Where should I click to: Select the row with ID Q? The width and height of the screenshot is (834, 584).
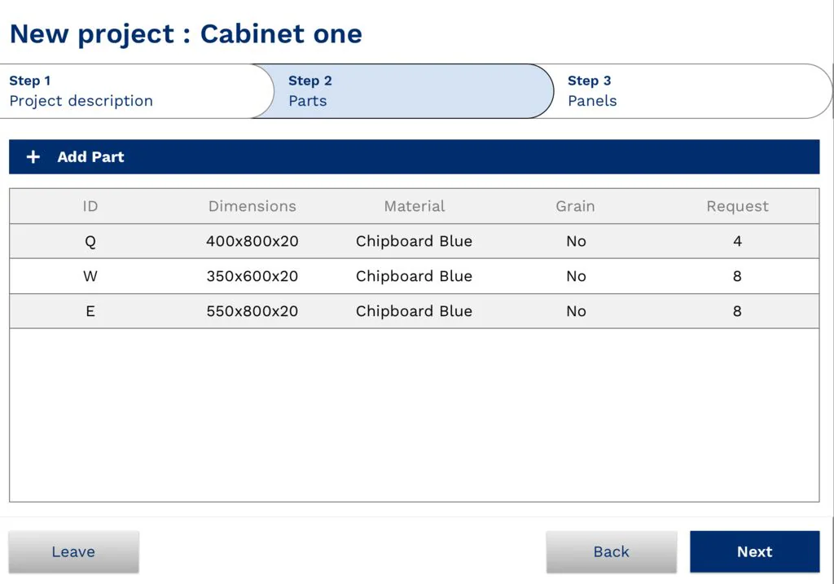click(90, 241)
